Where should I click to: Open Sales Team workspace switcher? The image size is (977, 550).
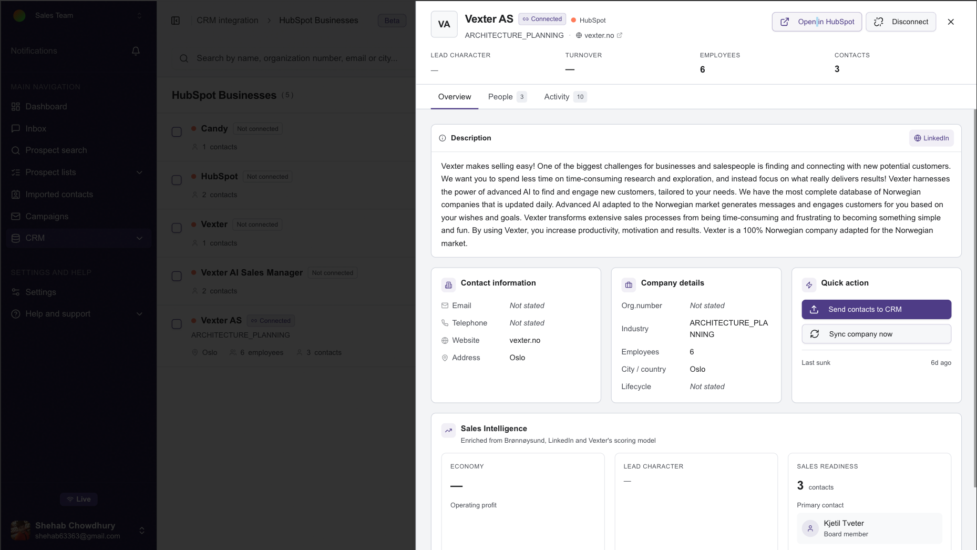pos(78,15)
